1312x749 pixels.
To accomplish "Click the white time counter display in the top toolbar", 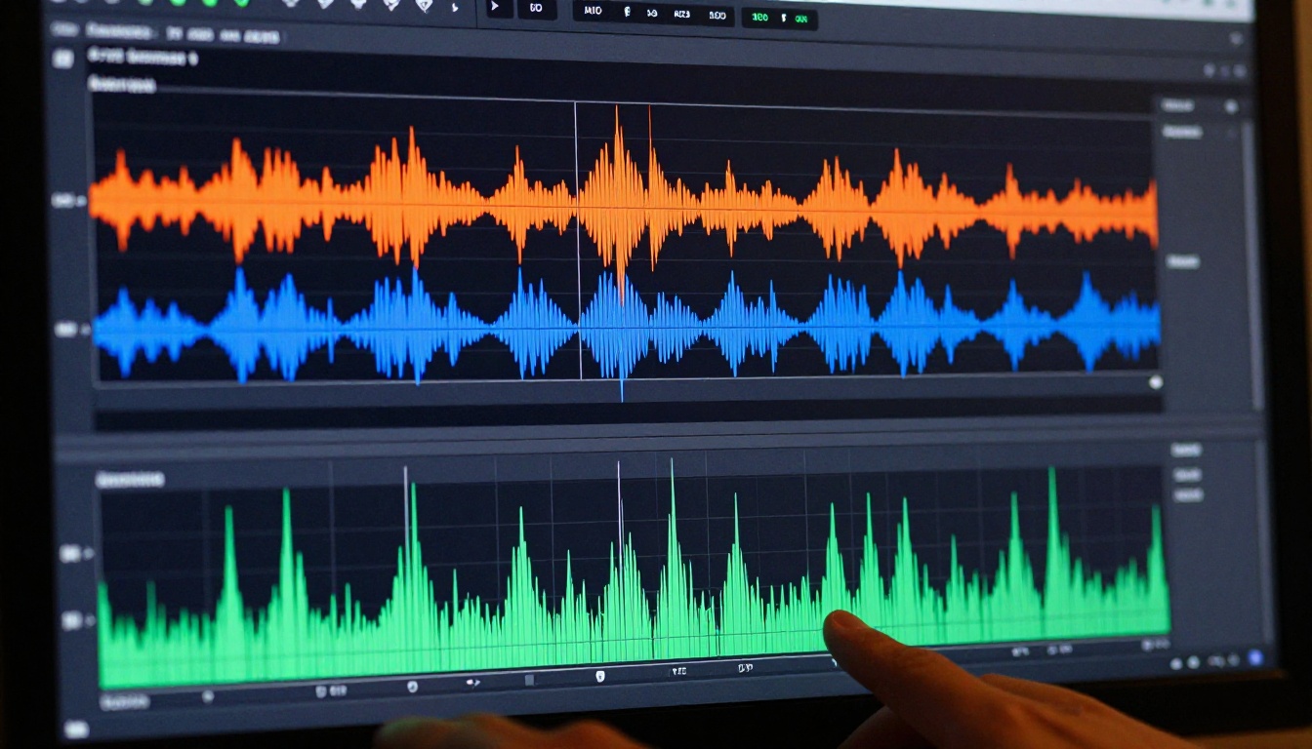I will [653, 14].
